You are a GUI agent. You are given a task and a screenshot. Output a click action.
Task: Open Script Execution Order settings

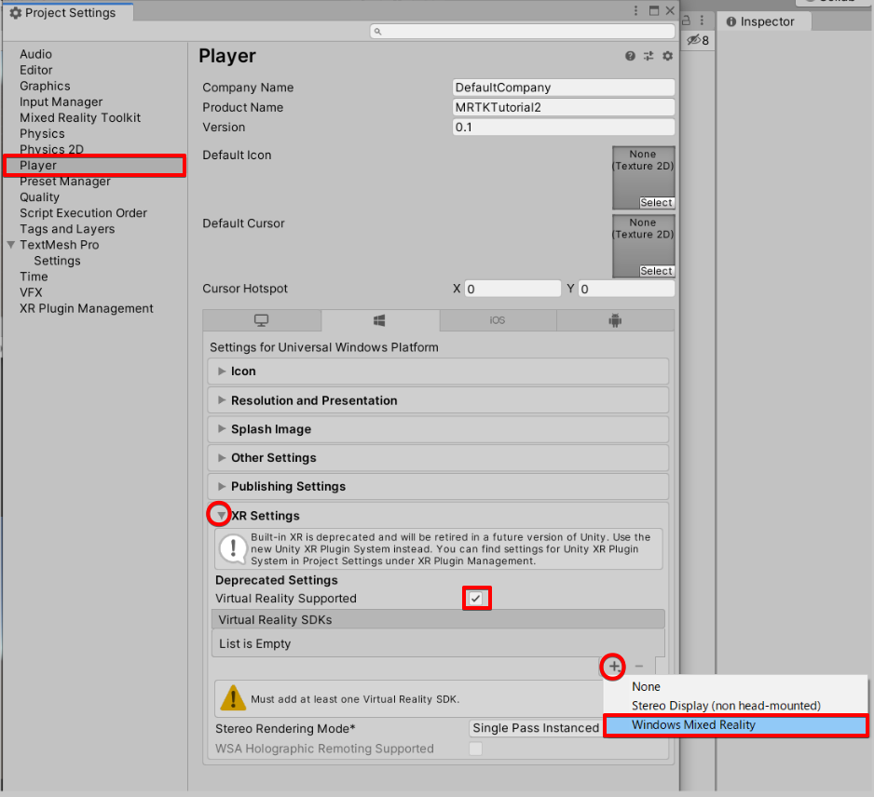click(x=84, y=213)
